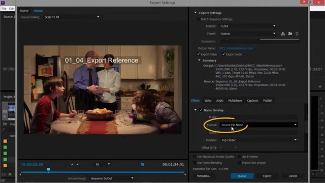325x183 pixels.
Task: Open the Preset Custom dropdown
Action: (x=248, y=34)
